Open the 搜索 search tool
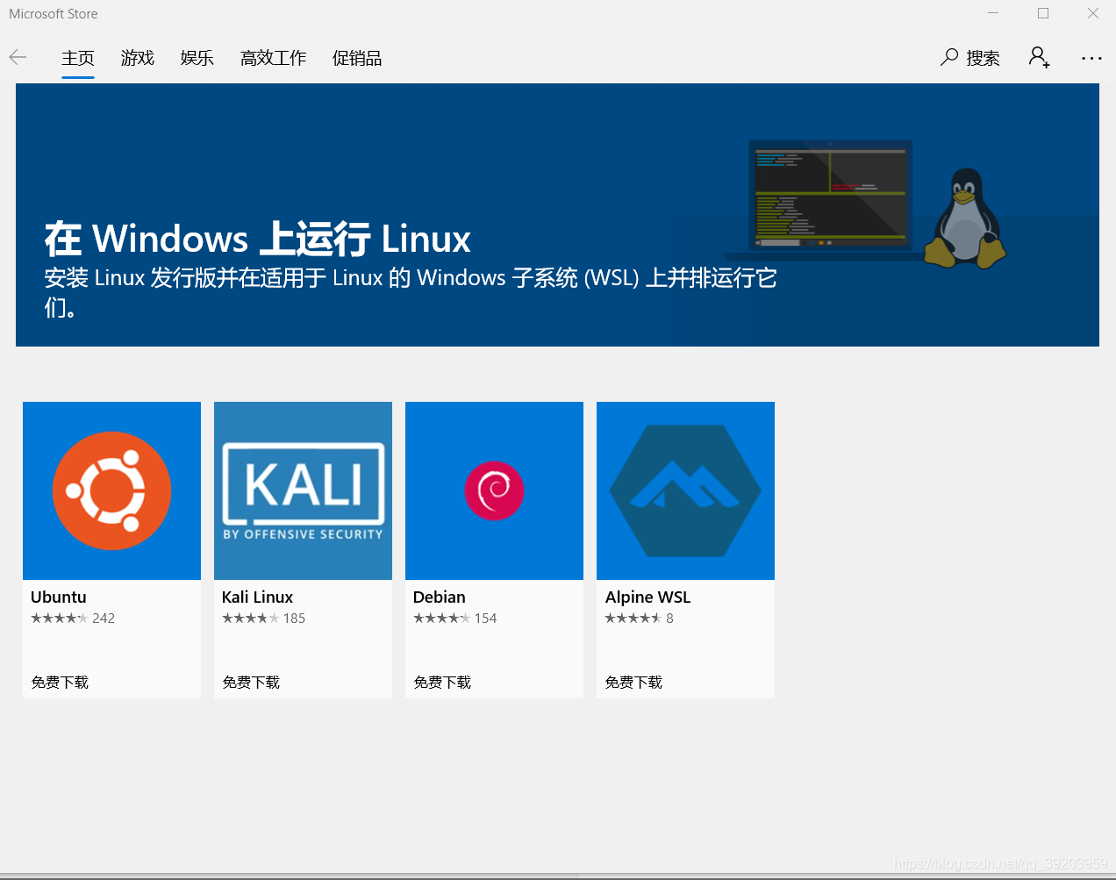Image resolution: width=1116 pixels, height=880 pixels. (970, 58)
